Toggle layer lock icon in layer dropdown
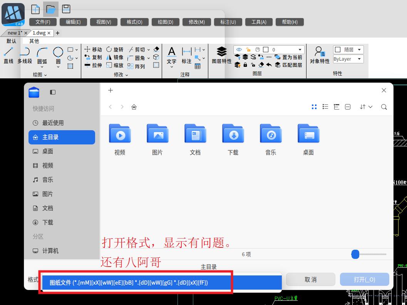 click(248, 50)
